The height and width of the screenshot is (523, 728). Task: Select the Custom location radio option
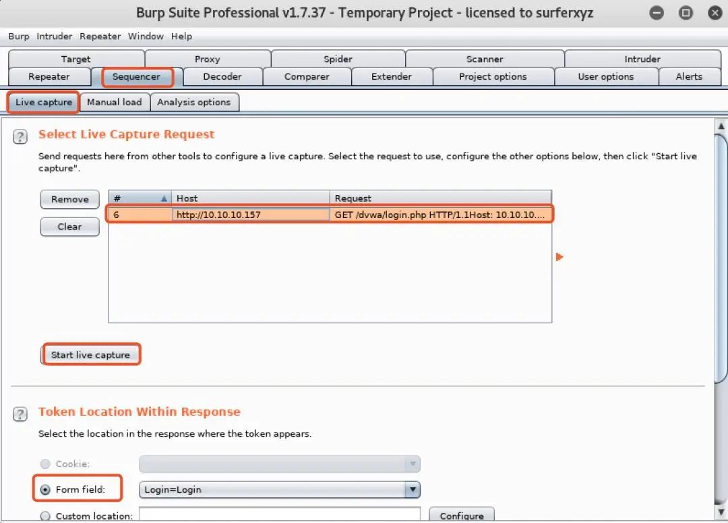(x=45, y=516)
